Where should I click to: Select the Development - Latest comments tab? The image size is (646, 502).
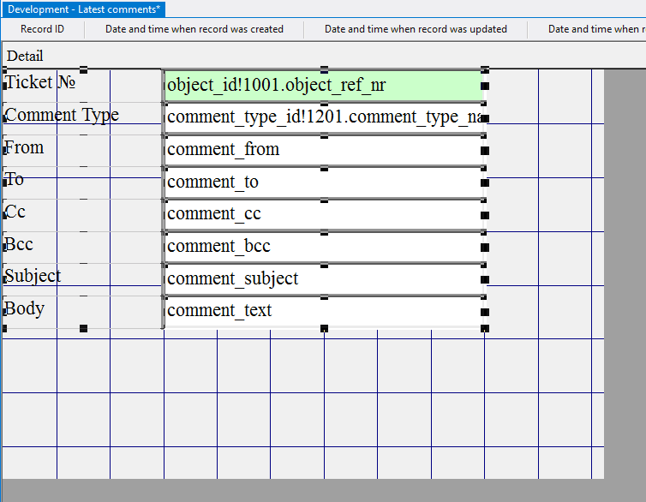point(84,9)
